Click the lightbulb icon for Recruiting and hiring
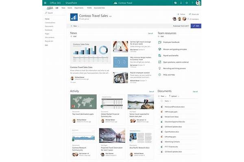 pyautogui.click(x=160, y=68)
